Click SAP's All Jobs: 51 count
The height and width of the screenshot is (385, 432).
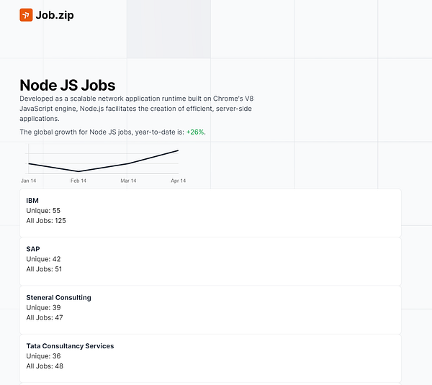tap(44, 269)
